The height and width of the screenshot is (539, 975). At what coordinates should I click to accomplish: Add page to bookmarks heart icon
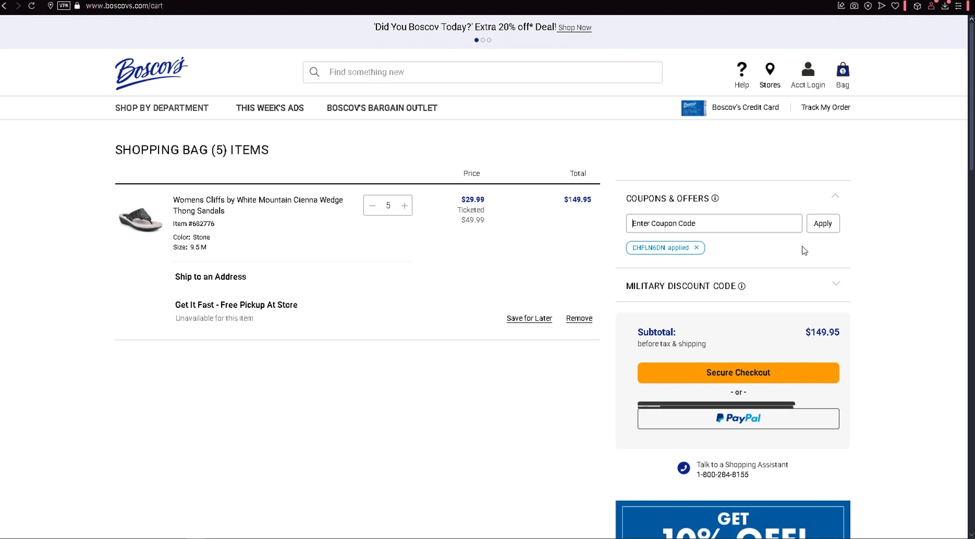(895, 6)
